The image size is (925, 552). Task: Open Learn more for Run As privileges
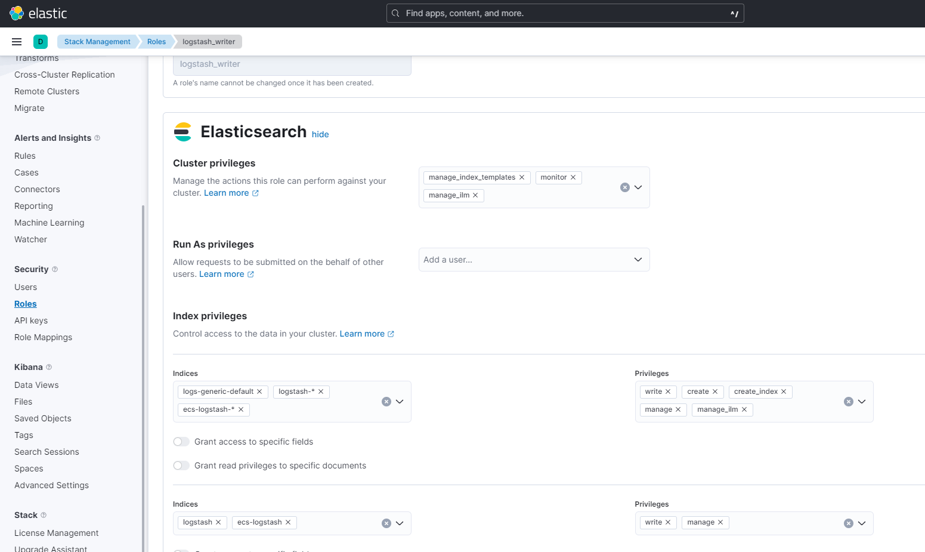coord(227,274)
